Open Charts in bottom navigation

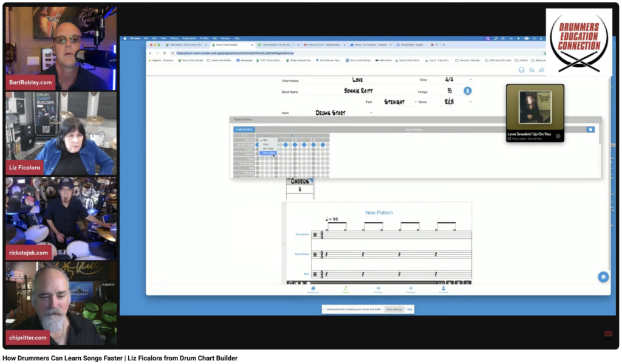(x=346, y=290)
